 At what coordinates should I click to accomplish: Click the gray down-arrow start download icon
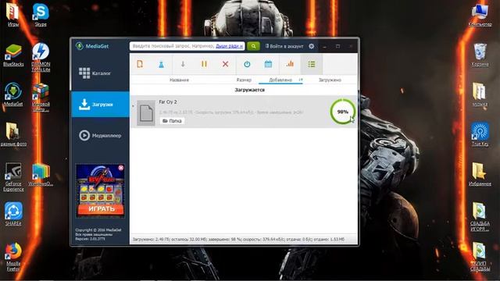point(183,64)
